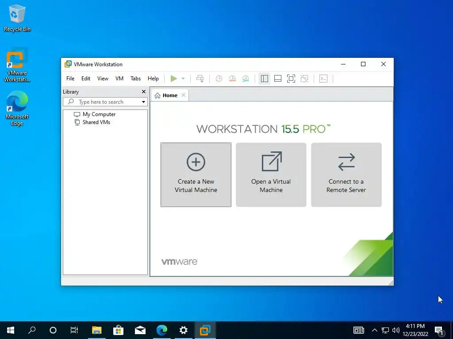
Task: Select the Microsoft Edge desktop shortcut
Action: (x=17, y=108)
